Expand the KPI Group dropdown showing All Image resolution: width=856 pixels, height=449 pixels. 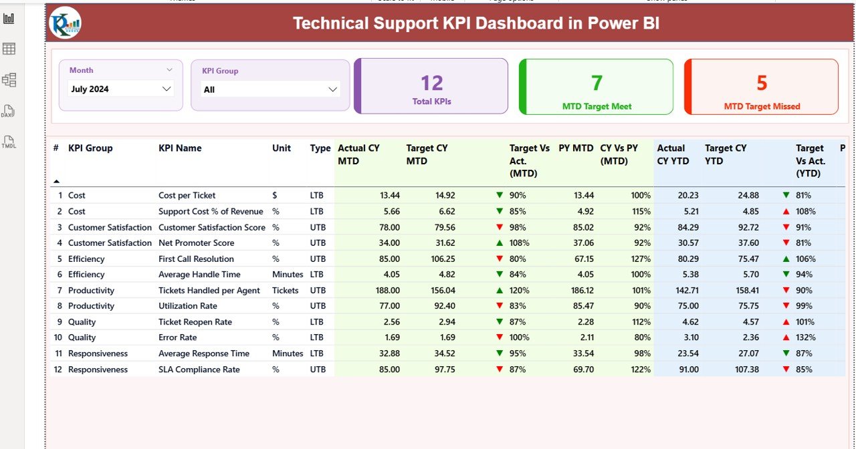tap(271, 90)
